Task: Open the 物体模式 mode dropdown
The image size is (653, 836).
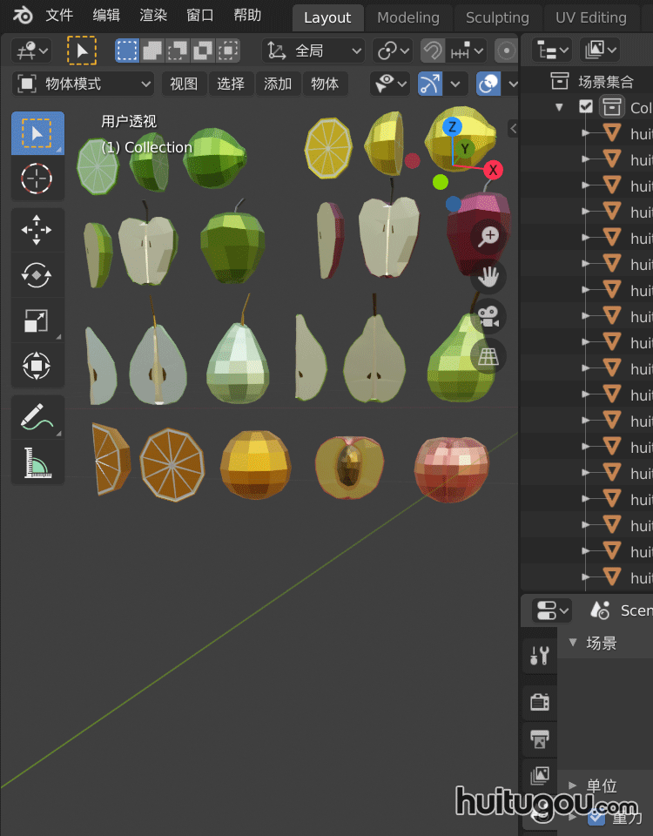Action: (84, 84)
